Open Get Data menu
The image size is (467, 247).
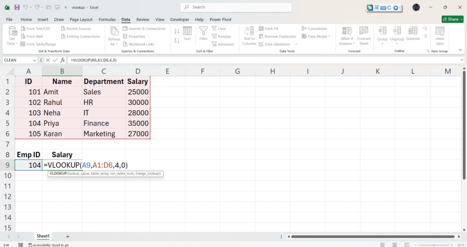(12, 36)
